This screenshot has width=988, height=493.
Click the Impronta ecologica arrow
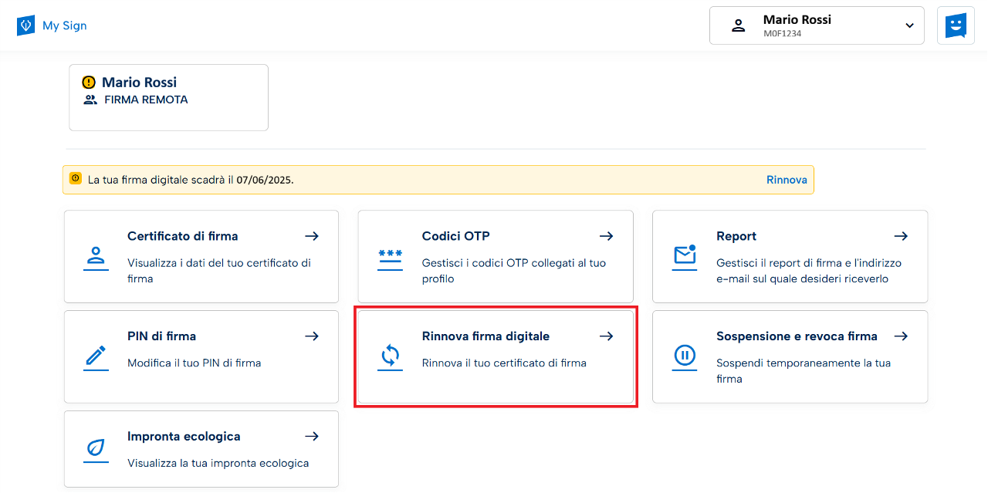(x=311, y=437)
